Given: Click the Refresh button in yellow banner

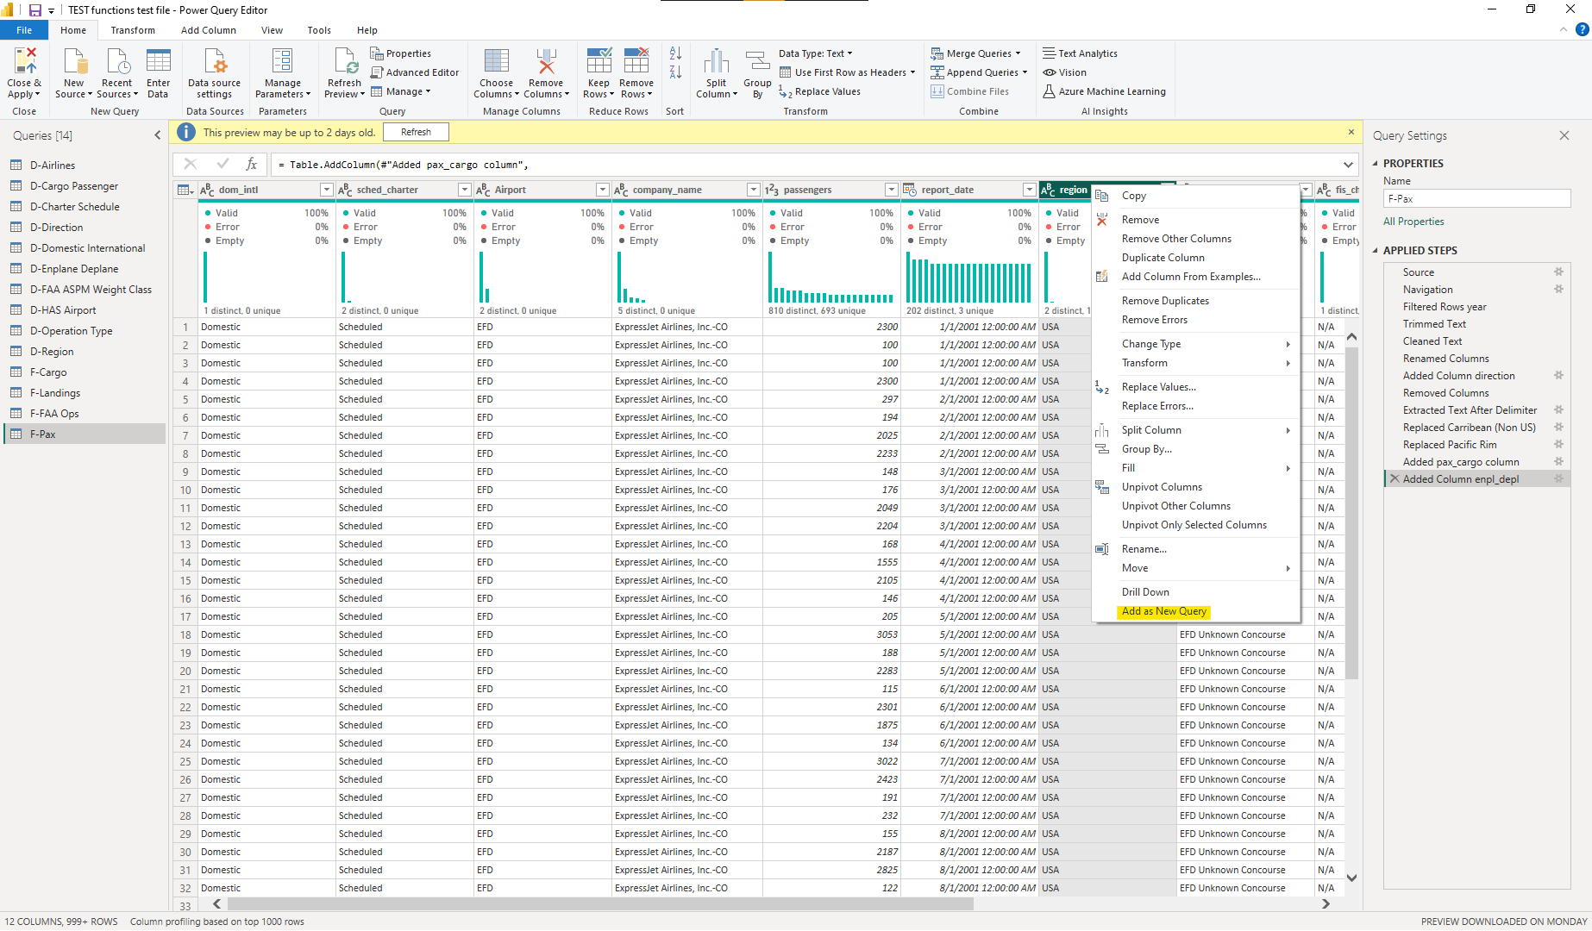Looking at the screenshot, I should click(416, 132).
